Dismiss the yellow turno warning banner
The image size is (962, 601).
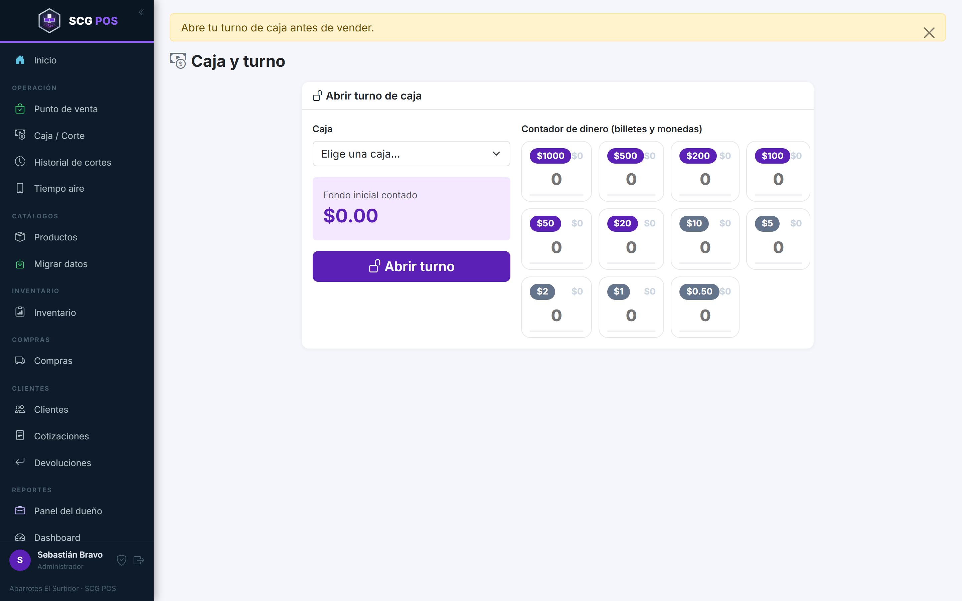click(929, 32)
